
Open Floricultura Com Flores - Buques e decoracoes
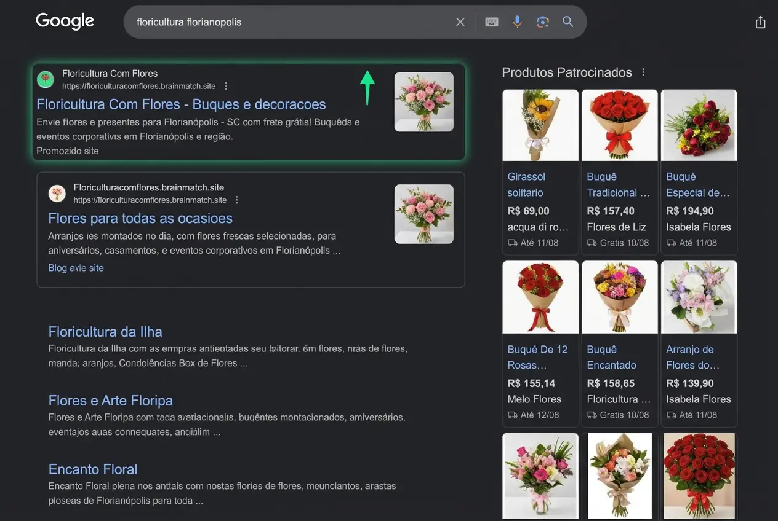(181, 104)
